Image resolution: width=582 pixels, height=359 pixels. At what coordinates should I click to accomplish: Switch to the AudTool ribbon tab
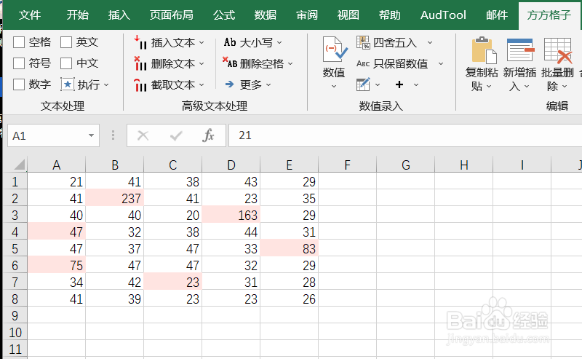point(443,15)
